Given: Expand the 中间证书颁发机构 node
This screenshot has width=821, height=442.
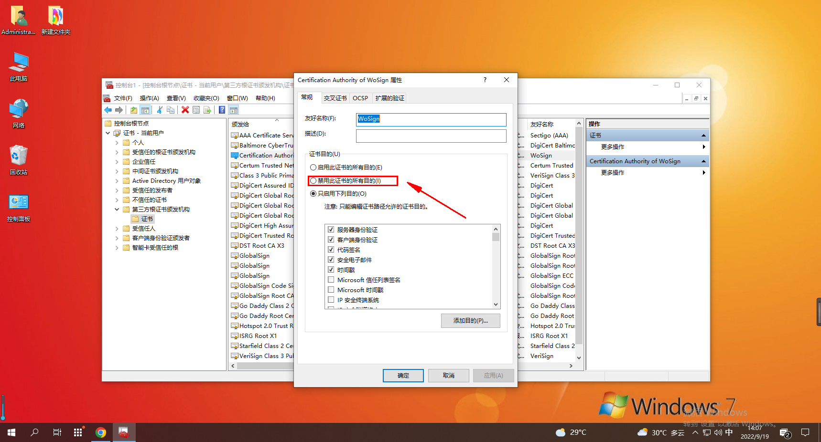Looking at the screenshot, I should tap(117, 171).
